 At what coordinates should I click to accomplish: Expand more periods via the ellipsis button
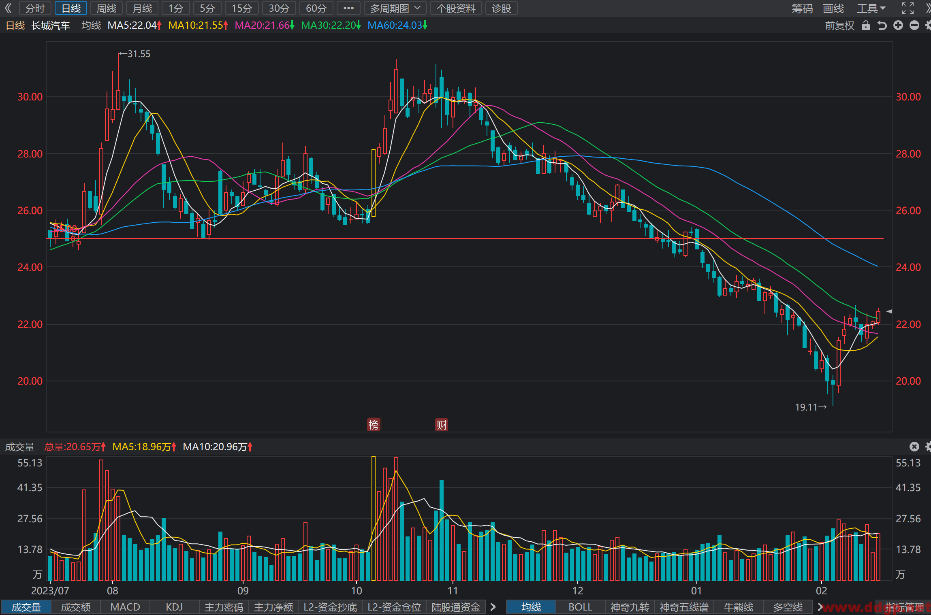[x=348, y=8]
